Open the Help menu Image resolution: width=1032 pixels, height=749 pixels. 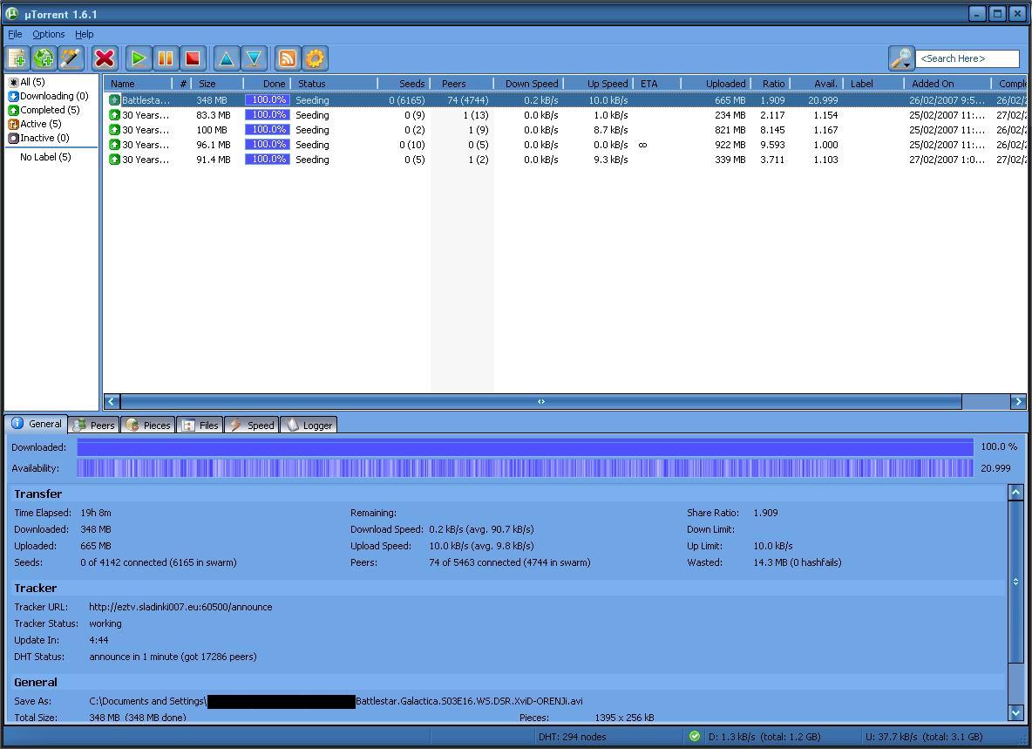pos(85,34)
